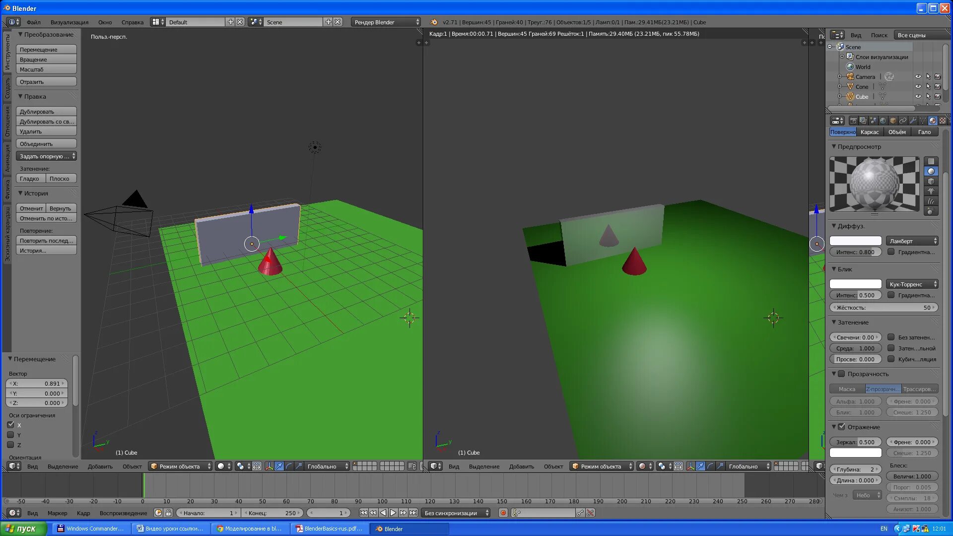The height and width of the screenshot is (536, 953).
Task: Expand the Camera tree item
Action: 839,76
